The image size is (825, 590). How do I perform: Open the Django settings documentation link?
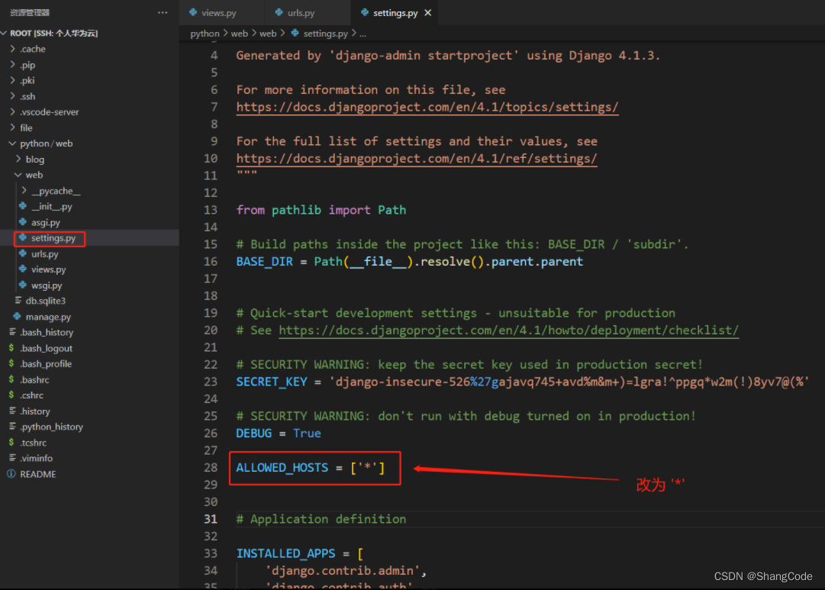click(x=427, y=107)
